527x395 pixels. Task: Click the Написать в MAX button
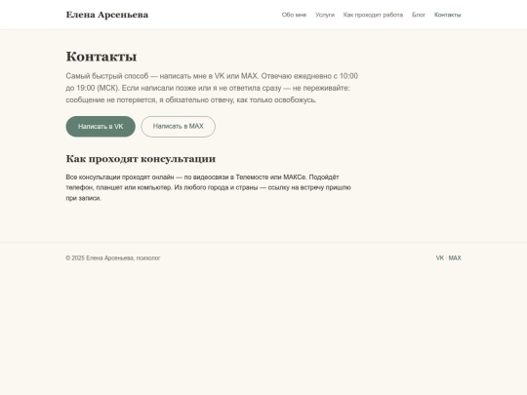179,126
